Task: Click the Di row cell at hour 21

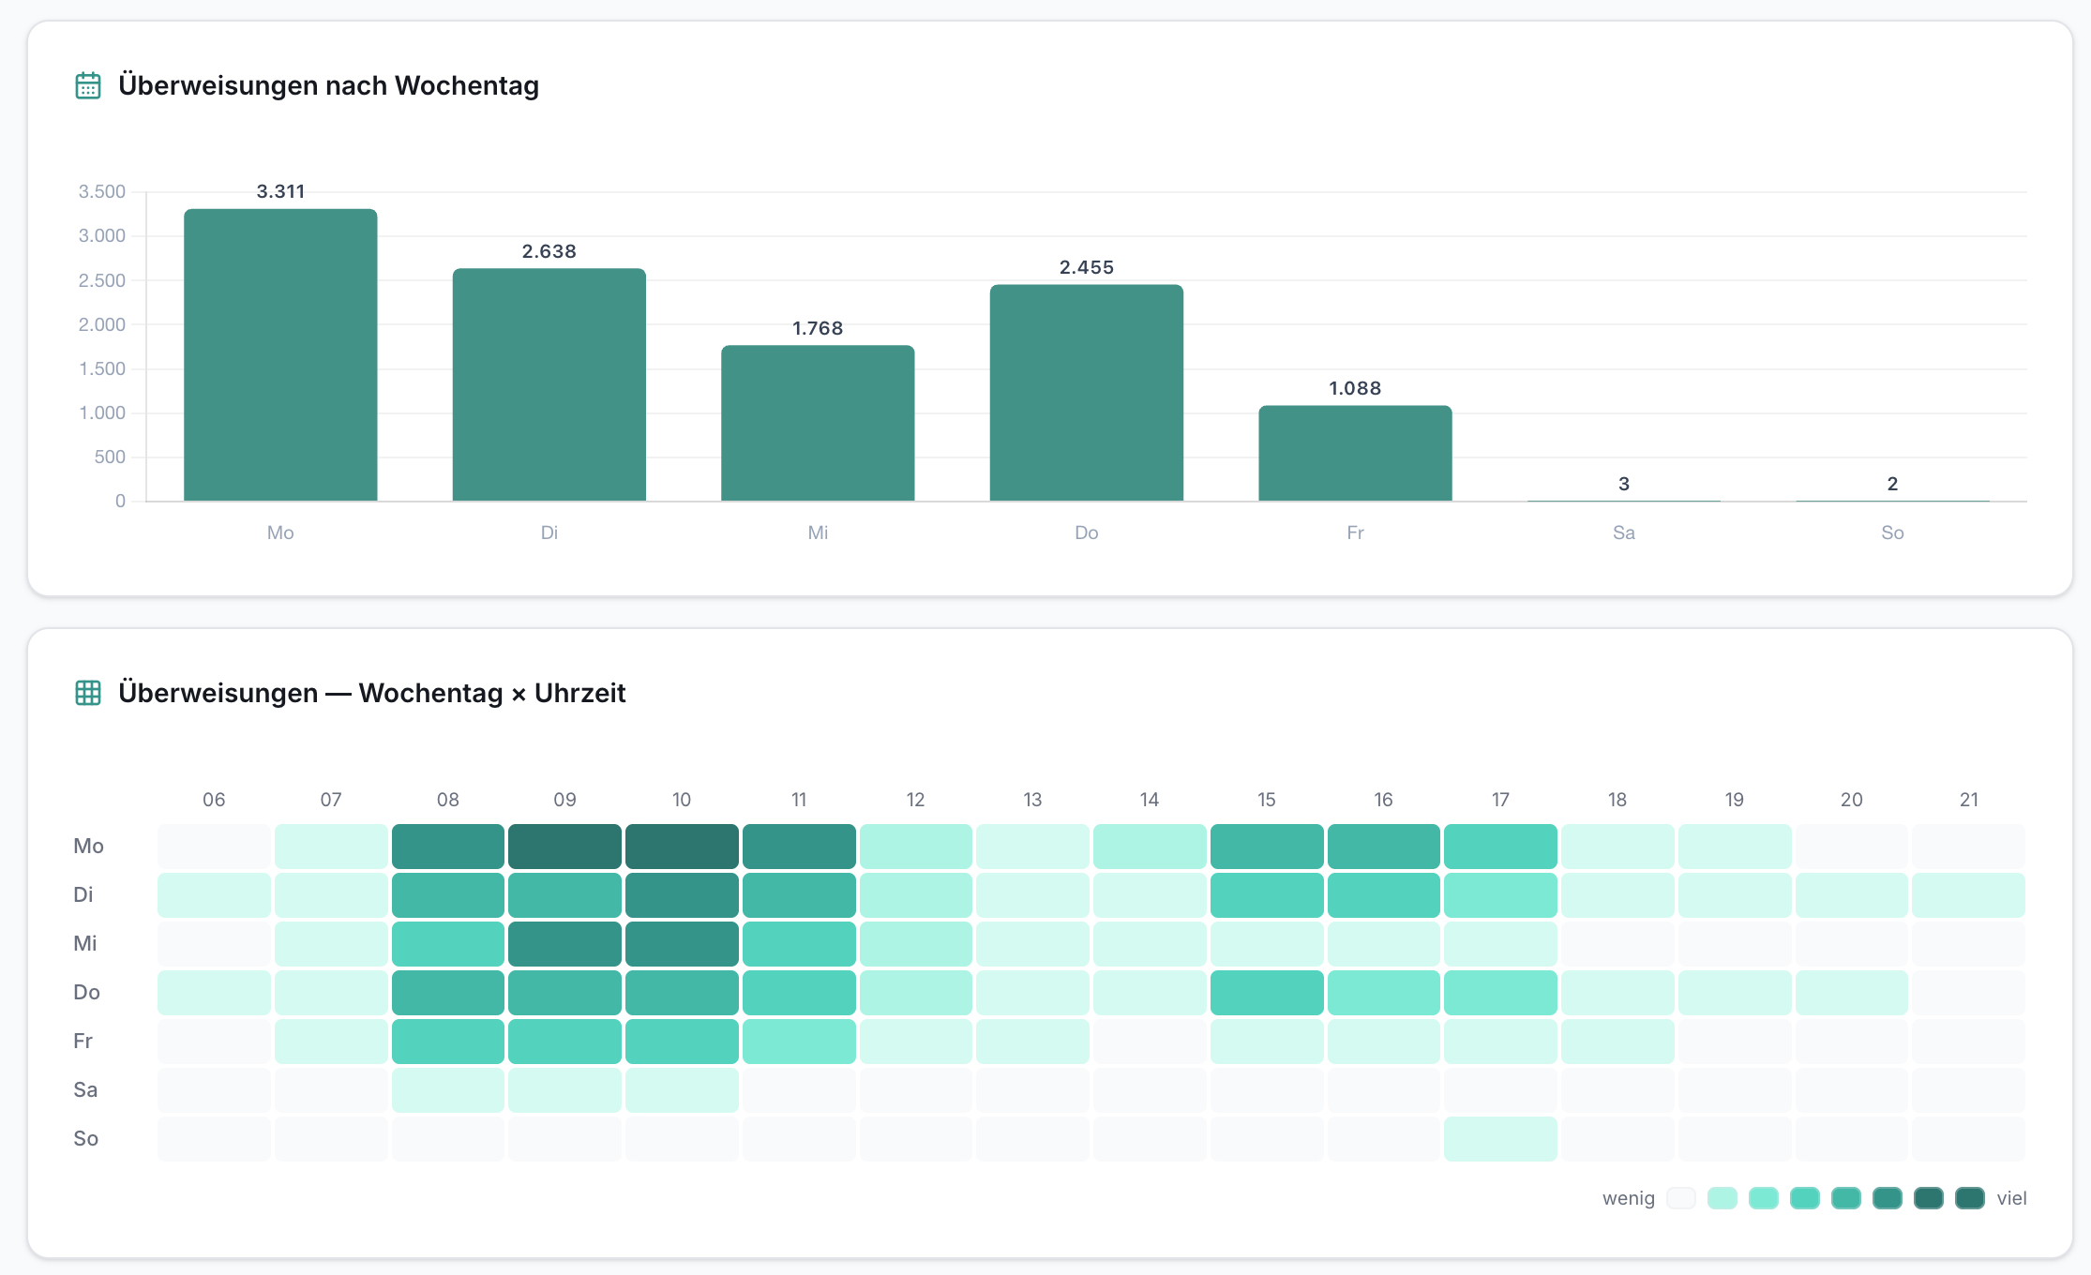Action: click(x=1968, y=895)
